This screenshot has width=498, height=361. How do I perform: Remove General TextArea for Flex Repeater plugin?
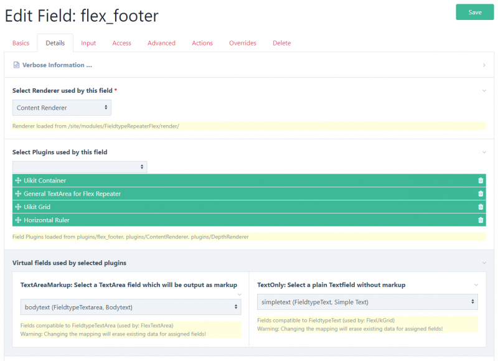(x=481, y=194)
